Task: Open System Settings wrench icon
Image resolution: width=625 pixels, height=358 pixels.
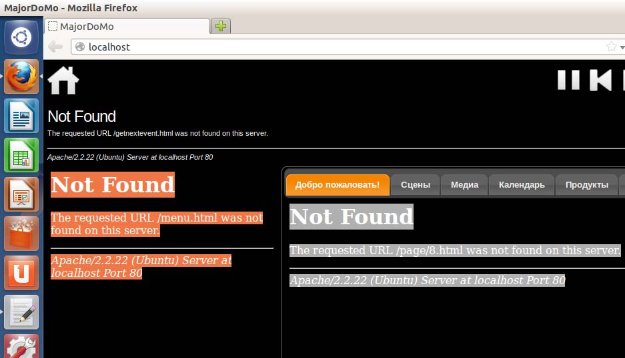Action: tap(21, 347)
